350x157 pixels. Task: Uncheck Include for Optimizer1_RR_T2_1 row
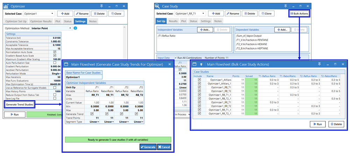pyautogui.click(x=199, y=114)
